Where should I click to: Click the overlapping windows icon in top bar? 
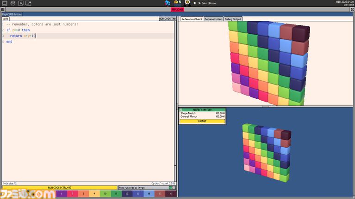tap(28, 3)
